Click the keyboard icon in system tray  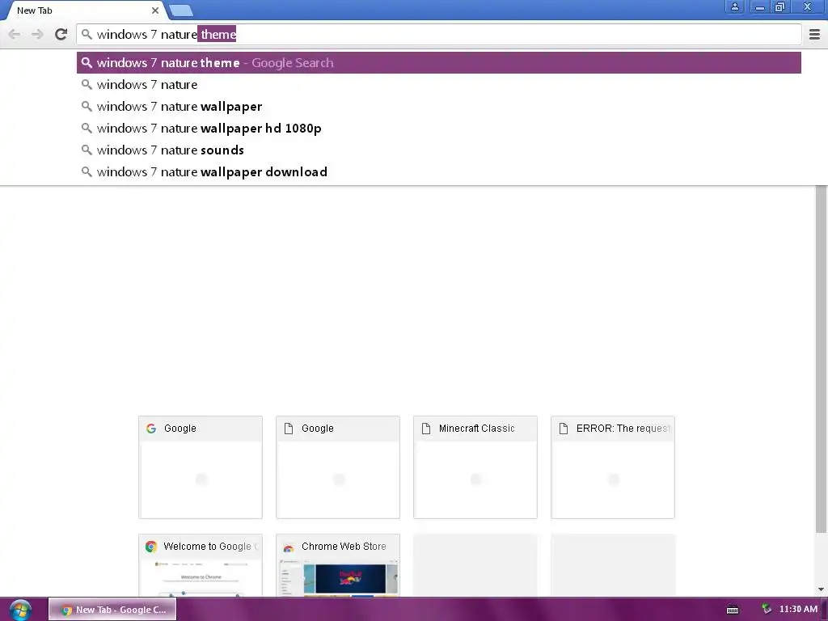[x=733, y=610]
